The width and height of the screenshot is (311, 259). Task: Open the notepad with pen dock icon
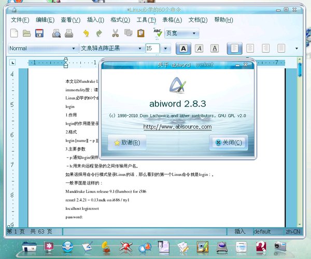pyautogui.click(x=87, y=247)
